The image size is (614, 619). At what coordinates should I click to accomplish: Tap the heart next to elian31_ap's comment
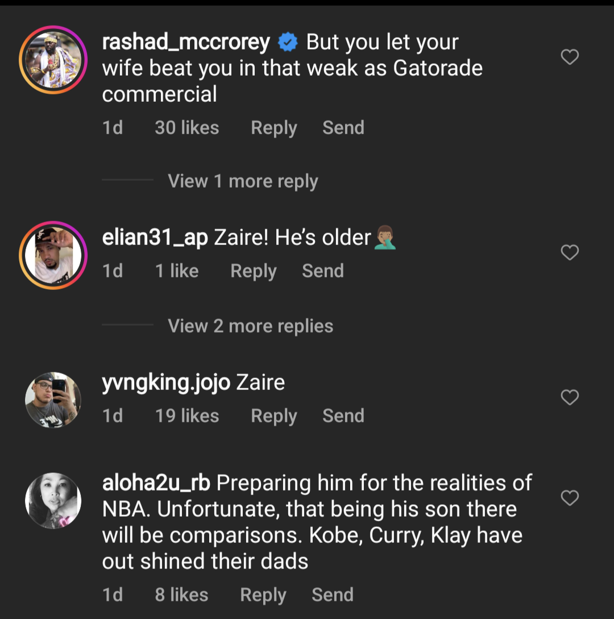[x=569, y=252]
